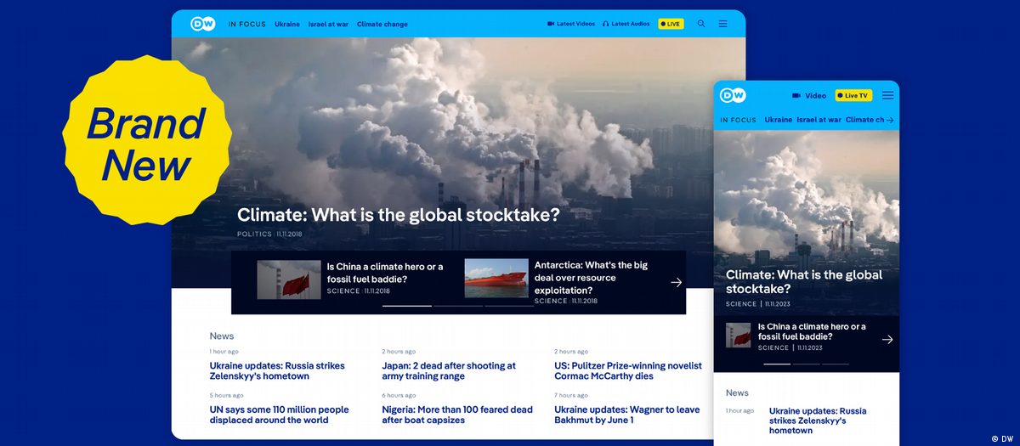Open Latest Audios in header

pyautogui.click(x=626, y=24)
